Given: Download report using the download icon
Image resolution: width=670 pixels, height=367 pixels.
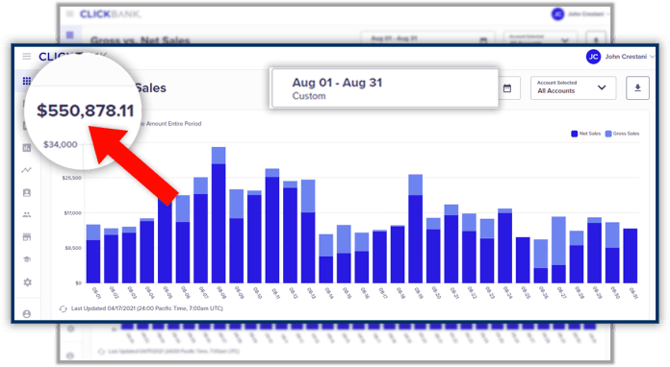Looking at the screenshot, I should point(637,87).
